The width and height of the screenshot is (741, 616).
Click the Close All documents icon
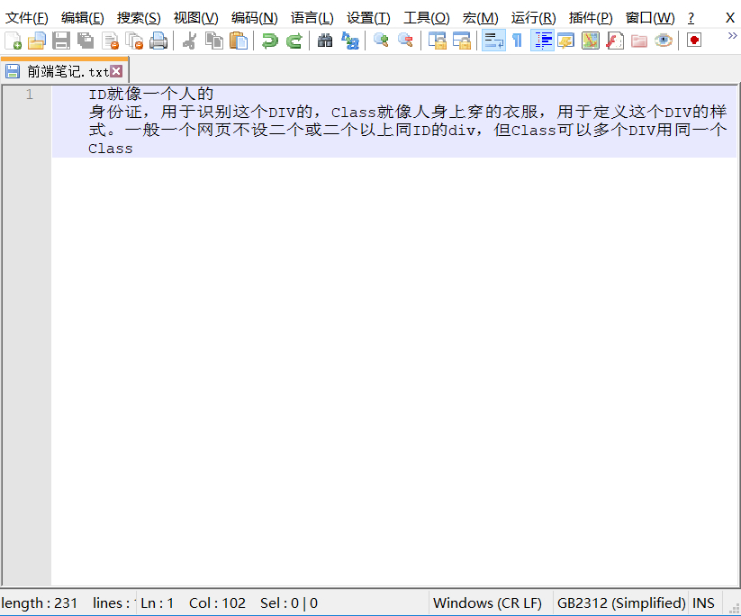[134, 41]
